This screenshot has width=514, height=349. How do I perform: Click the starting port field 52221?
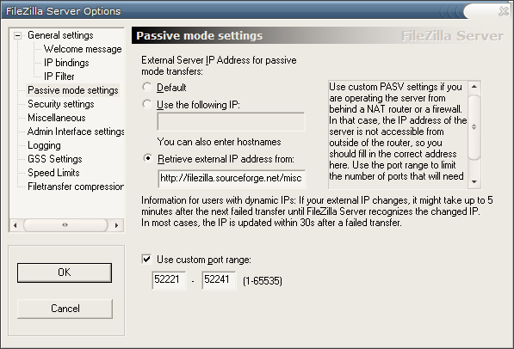(x=169, y=280)
